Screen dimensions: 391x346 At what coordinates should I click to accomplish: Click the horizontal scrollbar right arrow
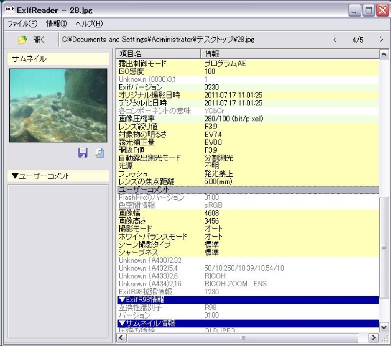click(x=373, y=338)
